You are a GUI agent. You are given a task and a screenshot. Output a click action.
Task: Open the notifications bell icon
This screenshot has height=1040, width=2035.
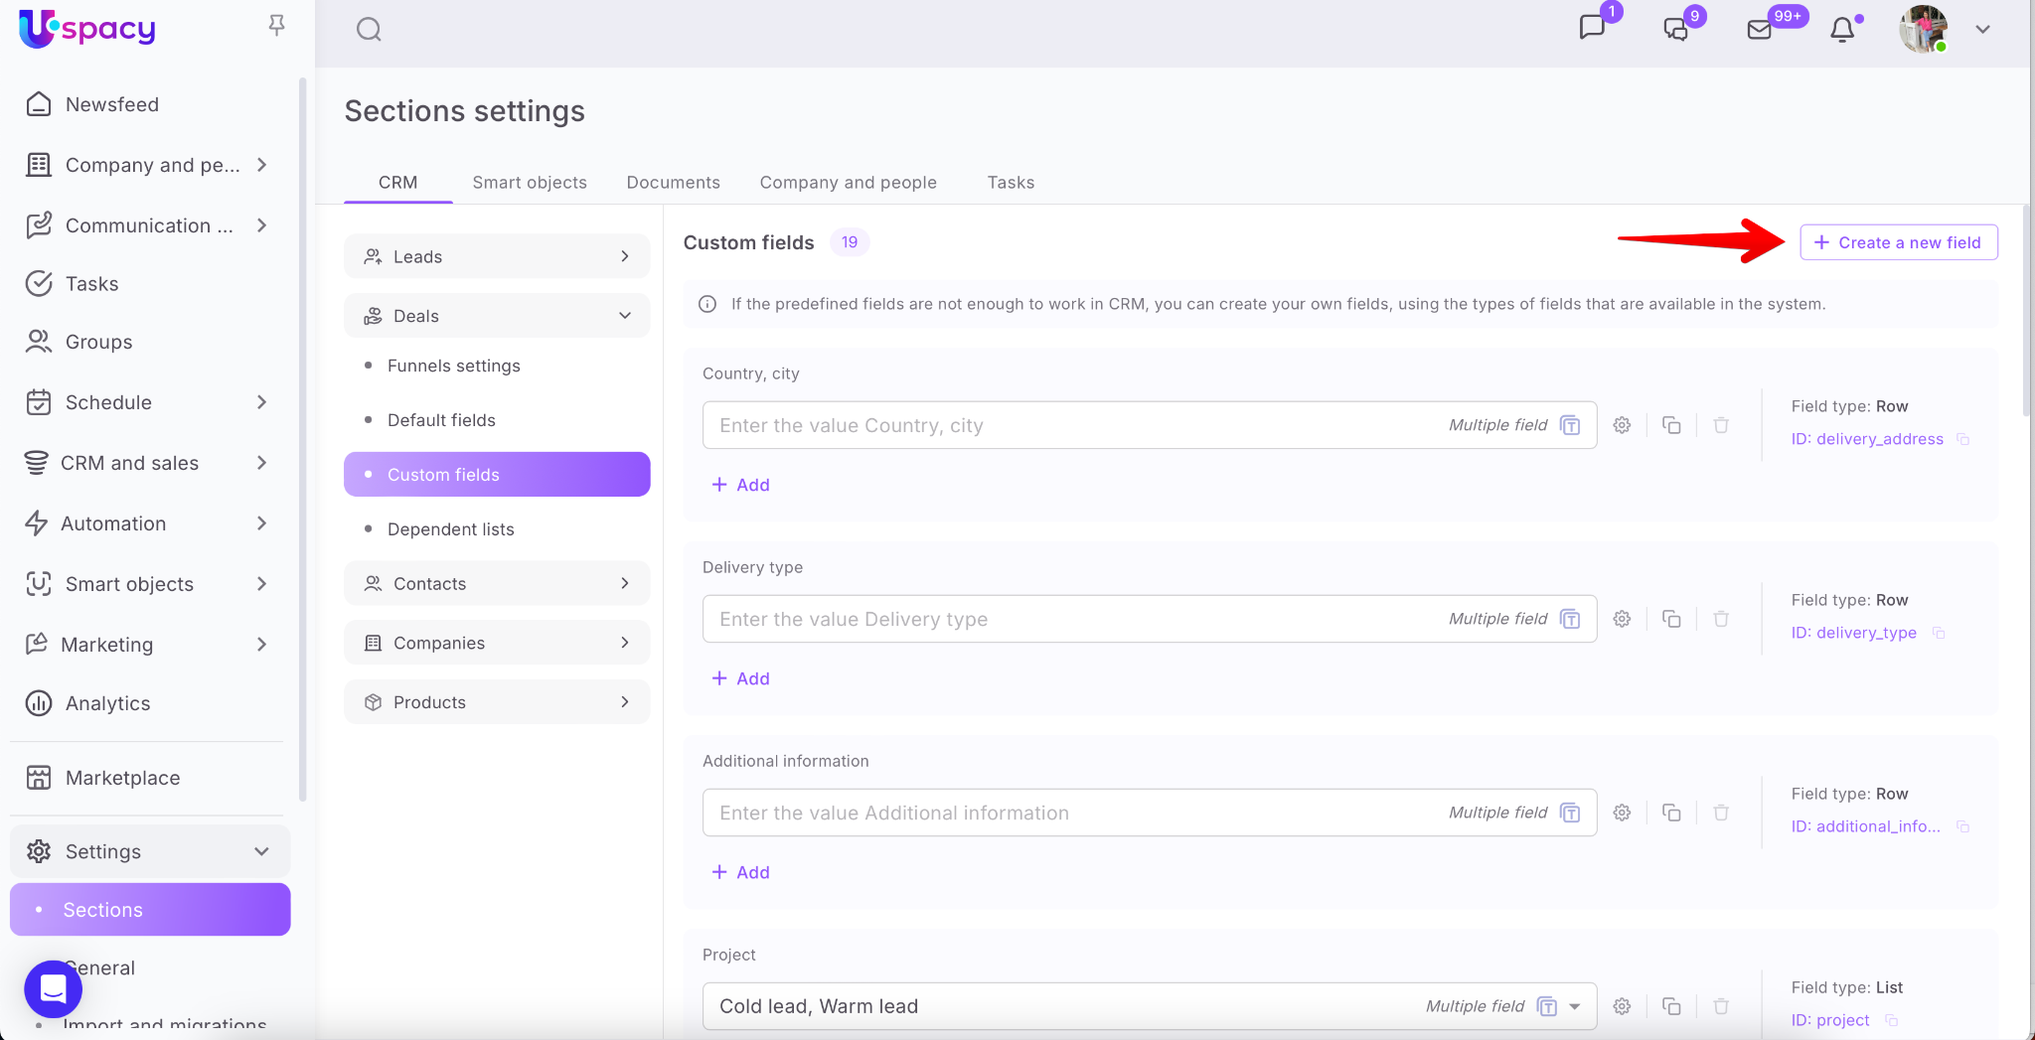point(1842,30)
